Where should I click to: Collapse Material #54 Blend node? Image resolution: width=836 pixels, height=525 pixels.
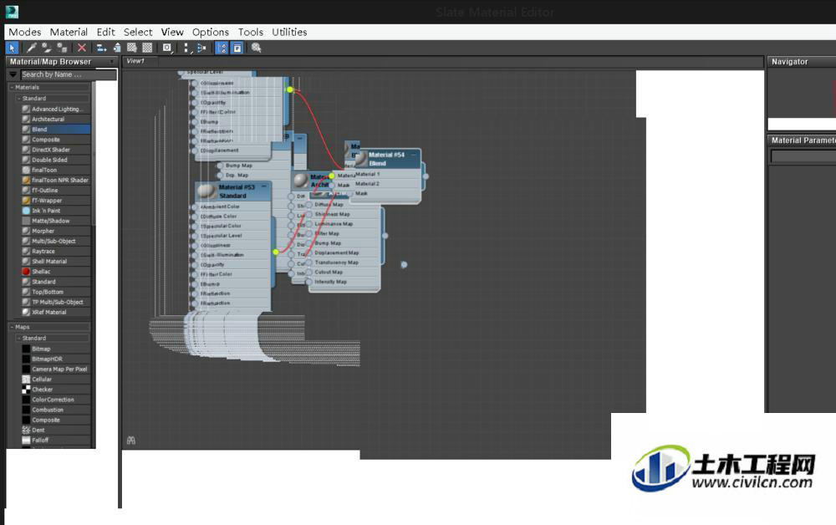point(414,155)
